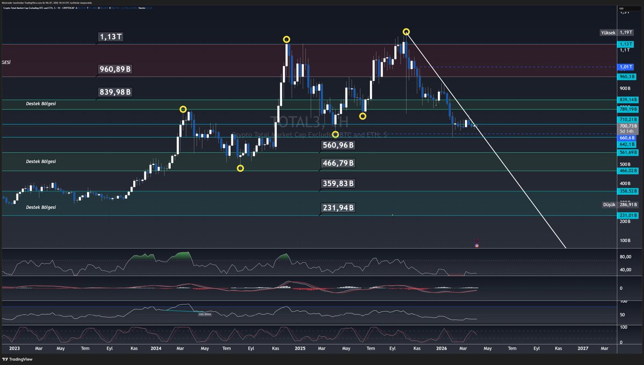Click the 2024 label on the time axis
The height and width of the screenshot is (365, 644).
point(156,348)
